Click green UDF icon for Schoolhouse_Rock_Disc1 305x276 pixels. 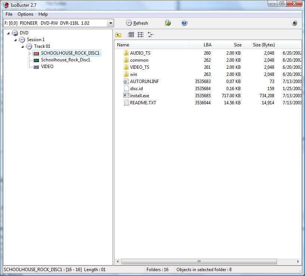point(36,60)
